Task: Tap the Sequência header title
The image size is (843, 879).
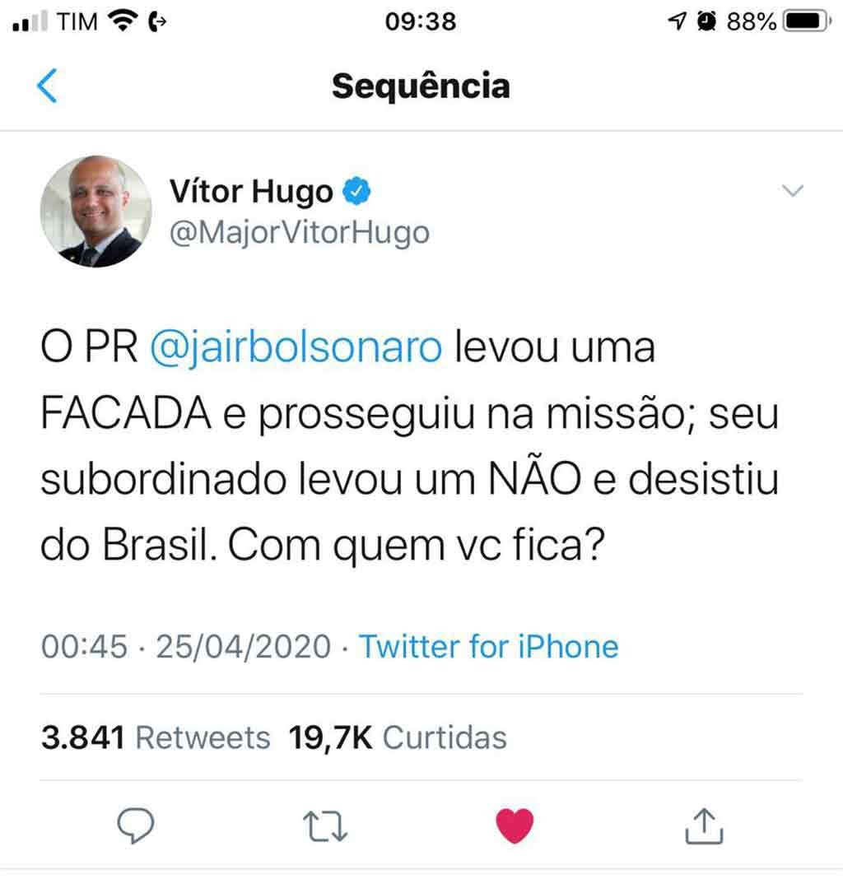Action: pyautogui.click(x=421, y=86)
